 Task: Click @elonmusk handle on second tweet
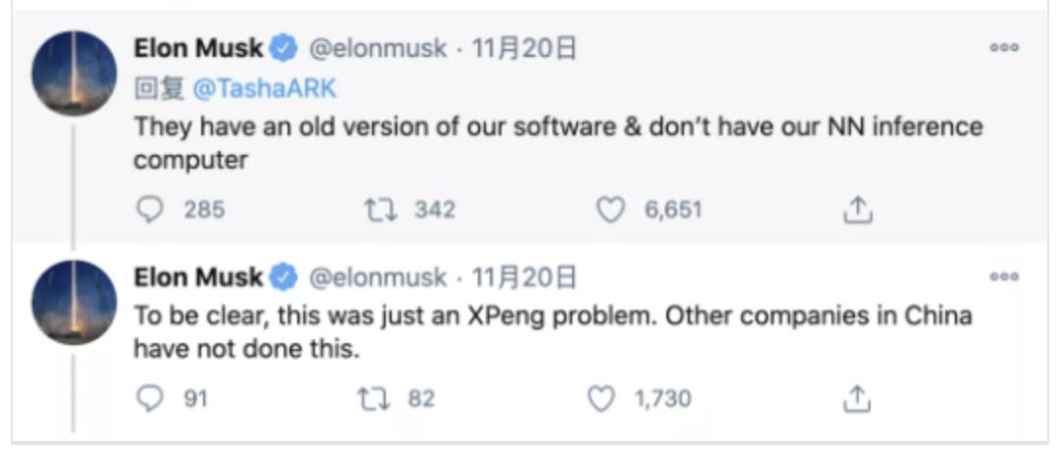[x=378, y=277]
